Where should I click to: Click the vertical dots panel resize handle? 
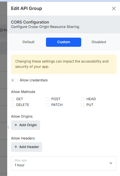[8, 127]
